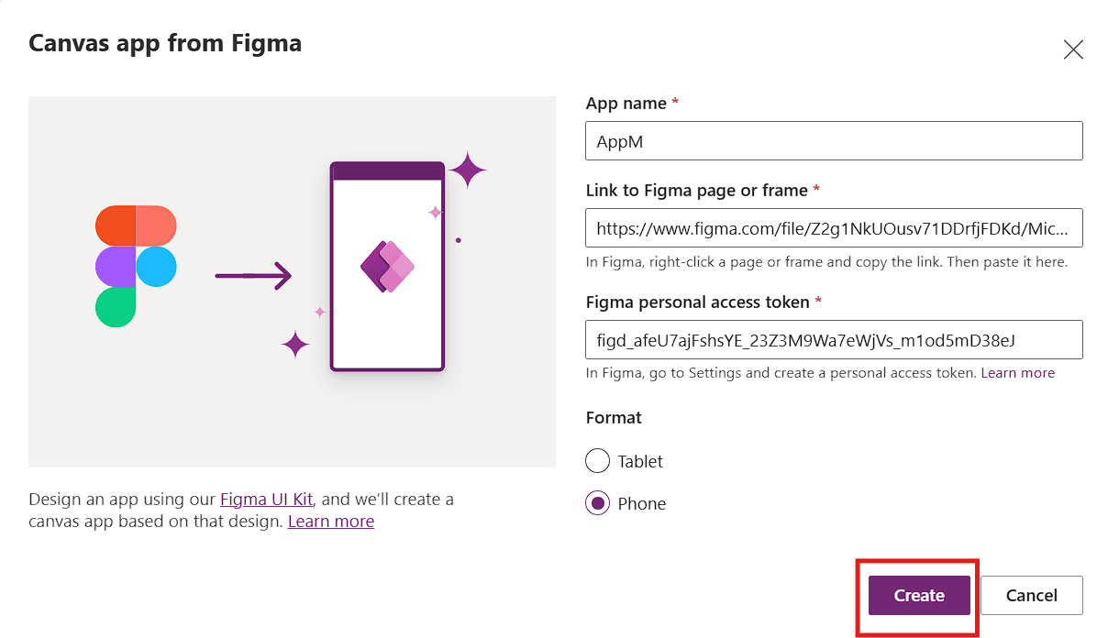This screenshot has height=638, width=1108.
Task: Click the dark sparkle at phone's lower left
Action: click(x=295, y=345)
